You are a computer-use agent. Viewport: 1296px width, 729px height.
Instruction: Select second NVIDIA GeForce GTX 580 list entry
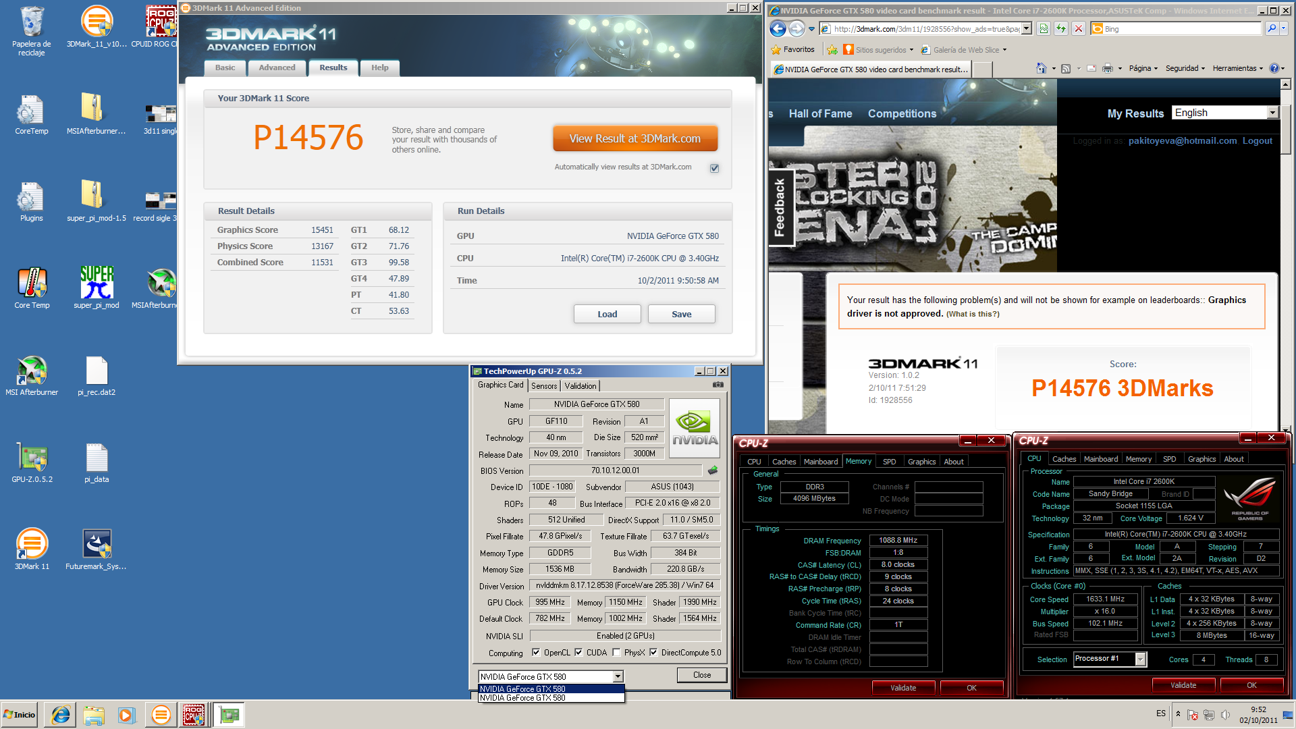551,698
